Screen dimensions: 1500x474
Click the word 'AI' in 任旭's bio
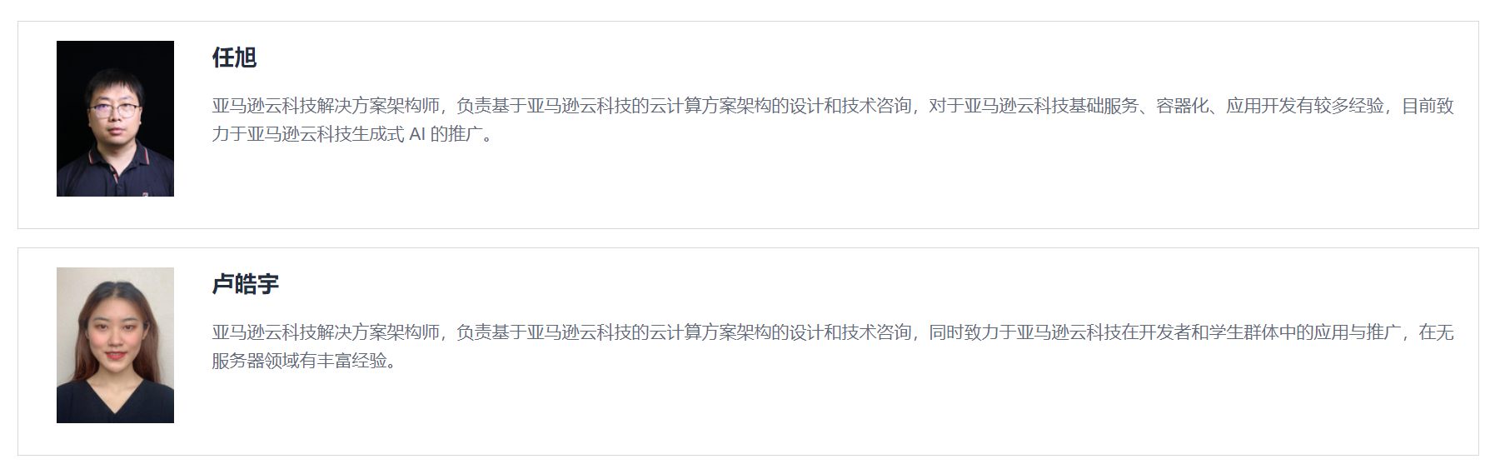[x=417, y=134]
